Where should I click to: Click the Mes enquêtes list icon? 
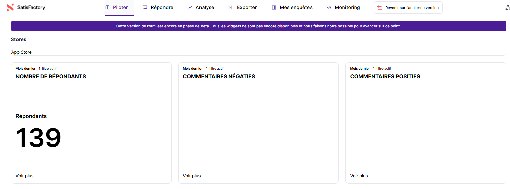274,7
